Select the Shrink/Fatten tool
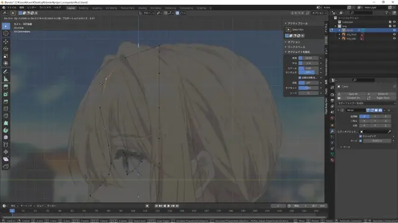398x223 pixels. (6, 152)
